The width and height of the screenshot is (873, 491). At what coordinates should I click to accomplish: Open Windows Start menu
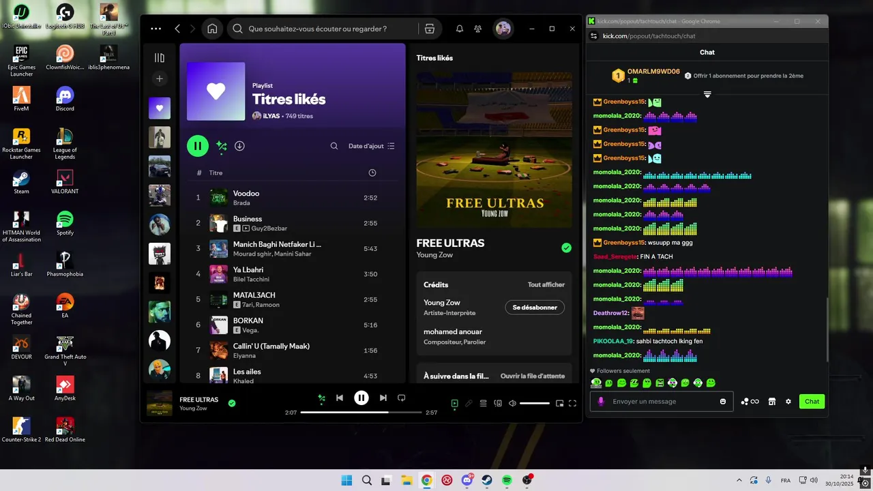tap(346, 480)
